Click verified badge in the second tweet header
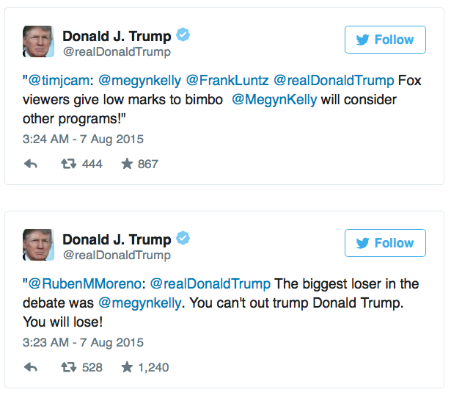This screenshot has height=395, width=451. [186, 239]
